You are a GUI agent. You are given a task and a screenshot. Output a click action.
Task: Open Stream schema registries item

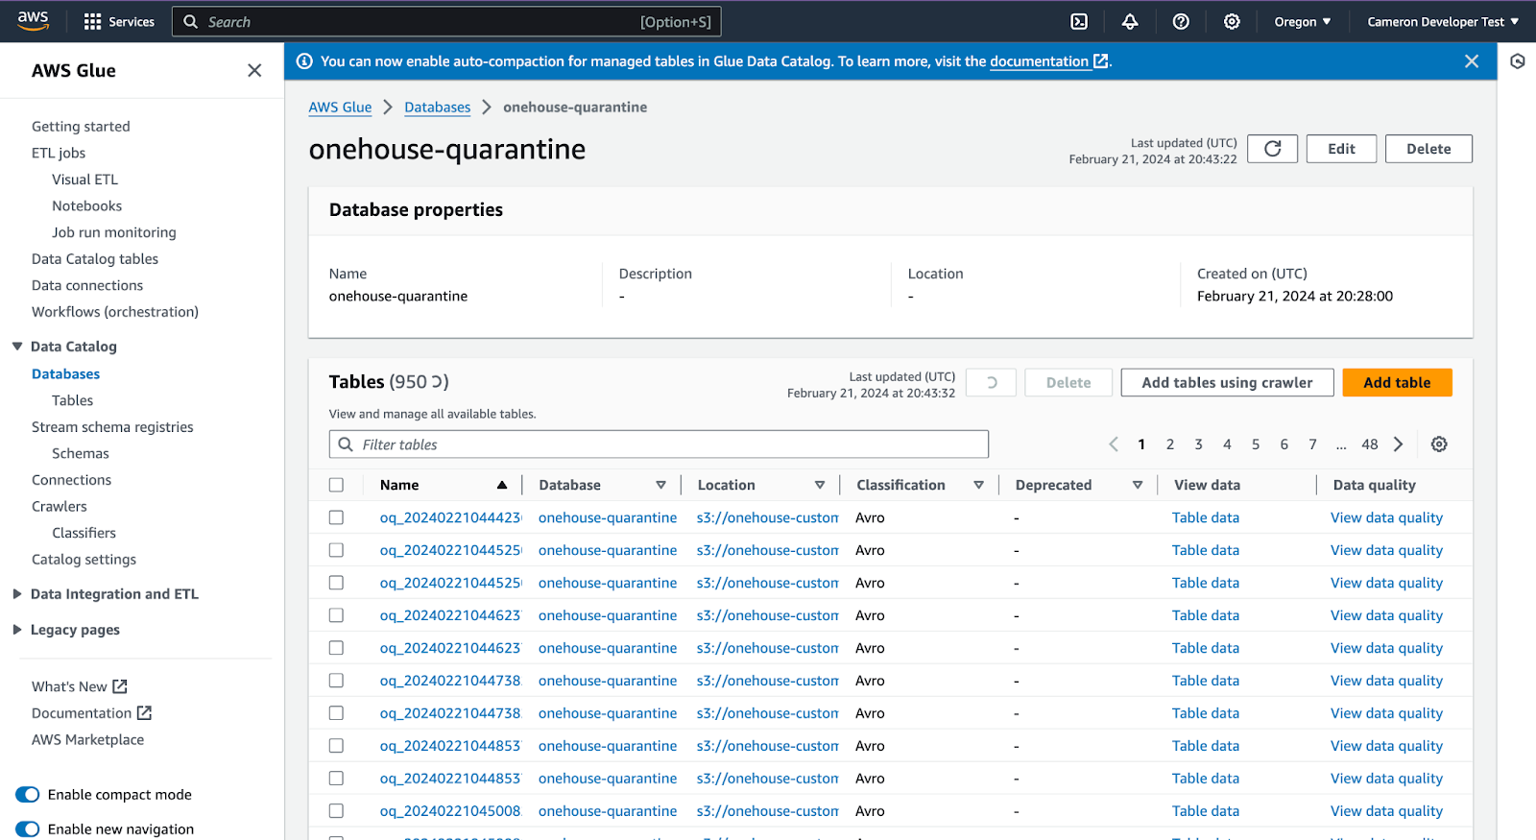click(112, 427)
